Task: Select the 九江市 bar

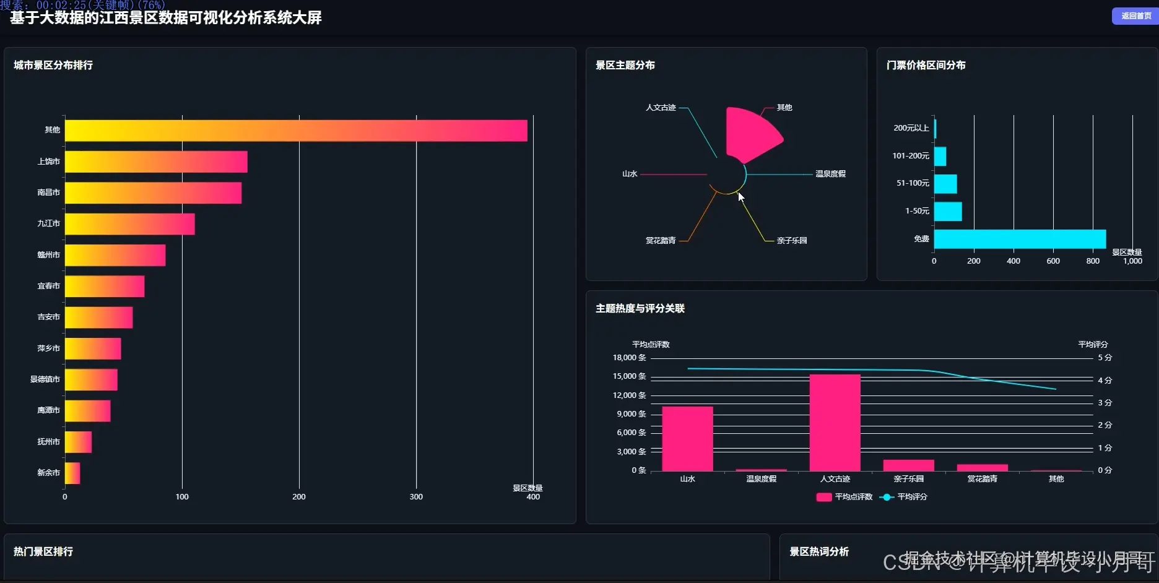Action: (130, 224)
